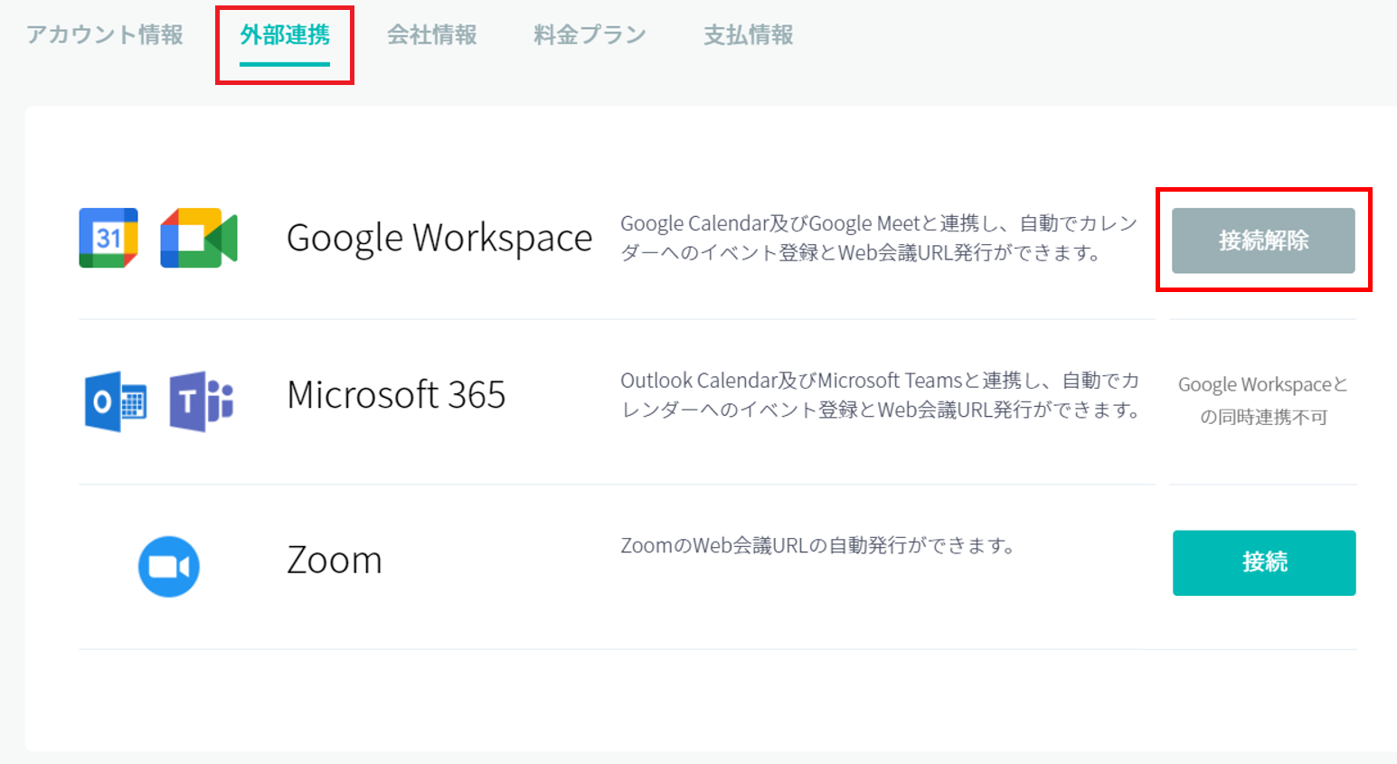Screen dimensions: 1397x764
Task: Click 接続解除 for Google Workspace
Action: [1263, 241]
